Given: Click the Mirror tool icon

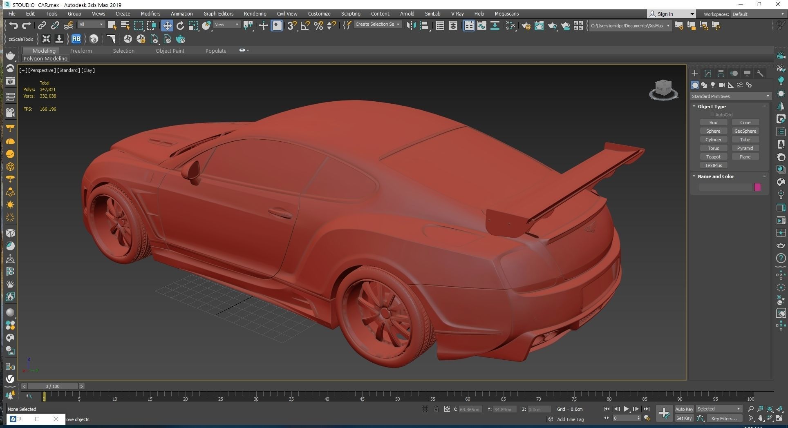Looking at the screenshot, I should (x=411, y=26).
